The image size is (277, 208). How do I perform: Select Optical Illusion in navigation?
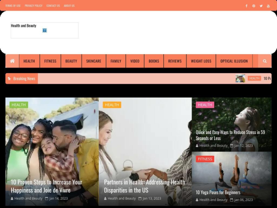tap(234, 61)
